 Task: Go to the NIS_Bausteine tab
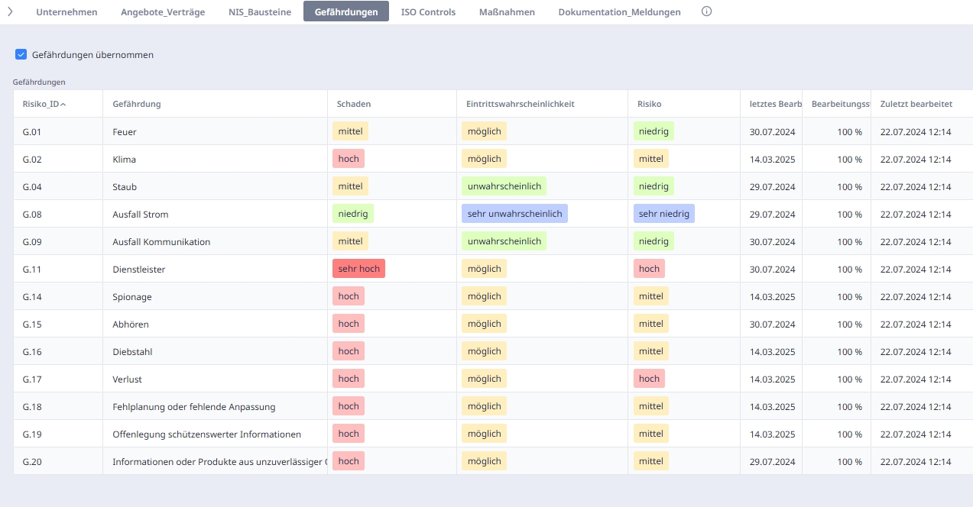point(260,12)
